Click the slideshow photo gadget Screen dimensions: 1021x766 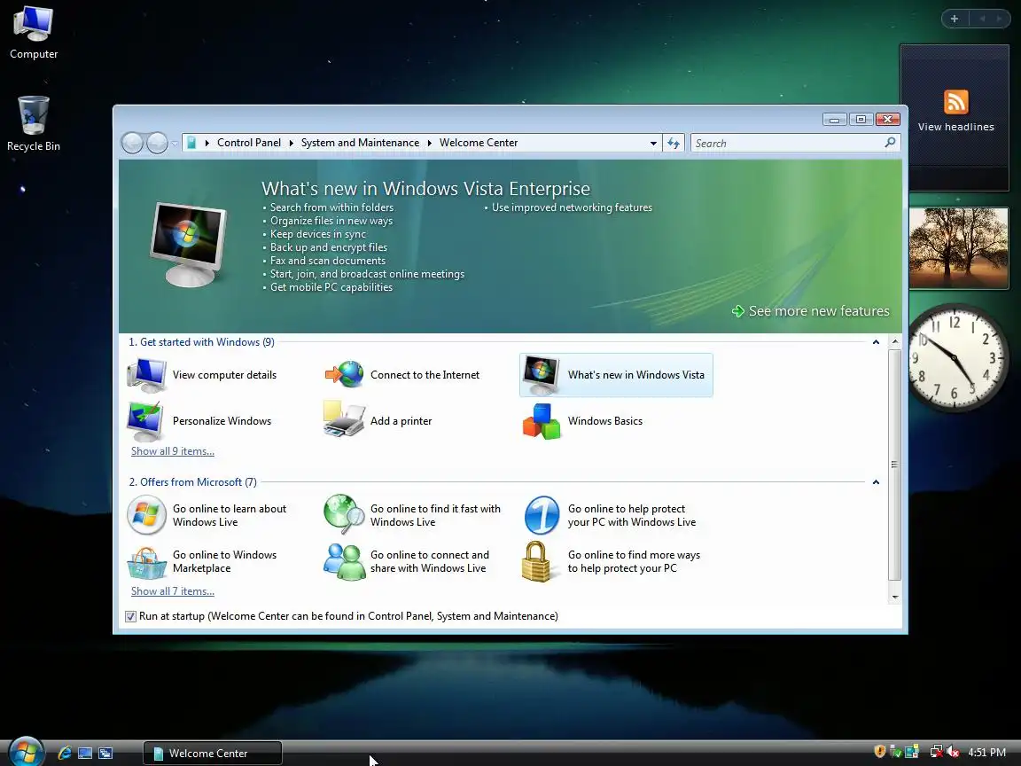[958, 248]
